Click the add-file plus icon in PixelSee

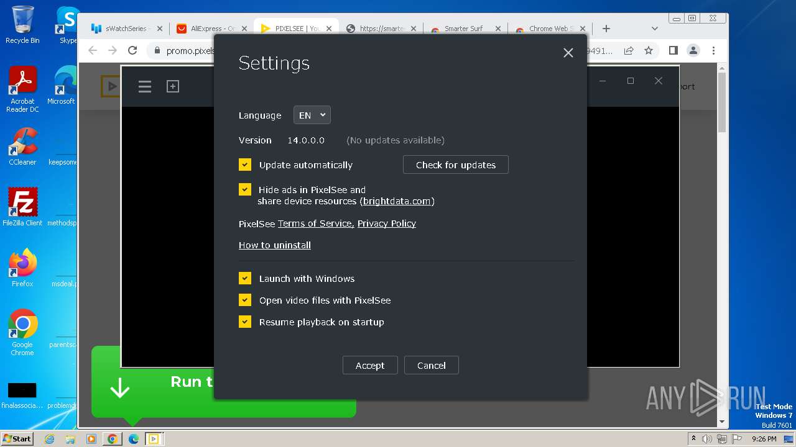(173, 87)
